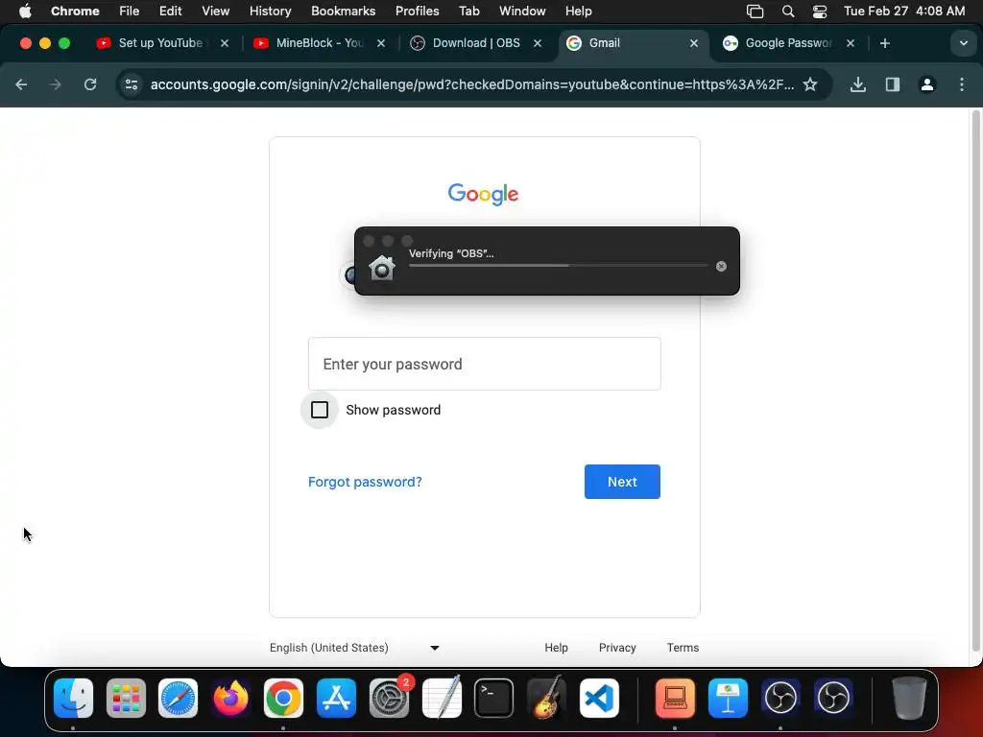Click the Forgot password? link
983x737 pixels.
point(365,482)
